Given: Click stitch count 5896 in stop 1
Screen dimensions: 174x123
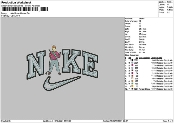Looking at the screenshot, I should tap(136, 60).
